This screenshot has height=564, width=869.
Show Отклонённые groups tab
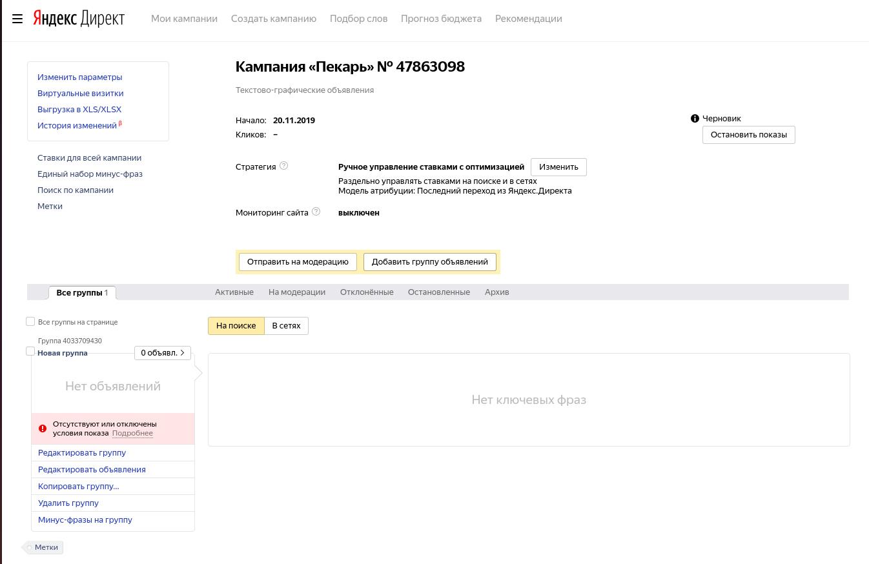pos(367,292)
